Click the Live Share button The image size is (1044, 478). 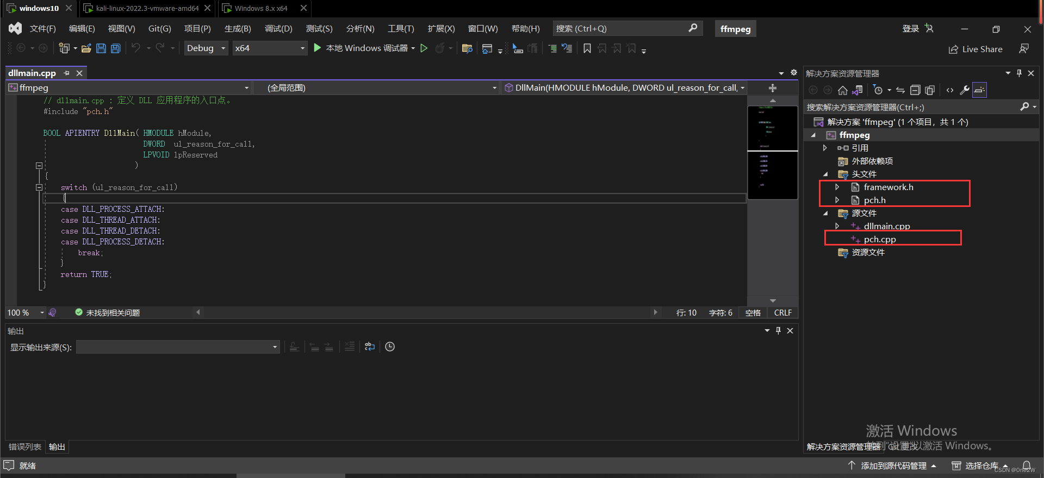pos(975,49)
